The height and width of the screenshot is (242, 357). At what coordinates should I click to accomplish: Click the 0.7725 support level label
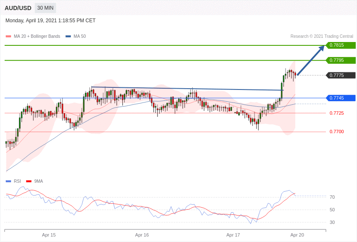coord(337,113)
